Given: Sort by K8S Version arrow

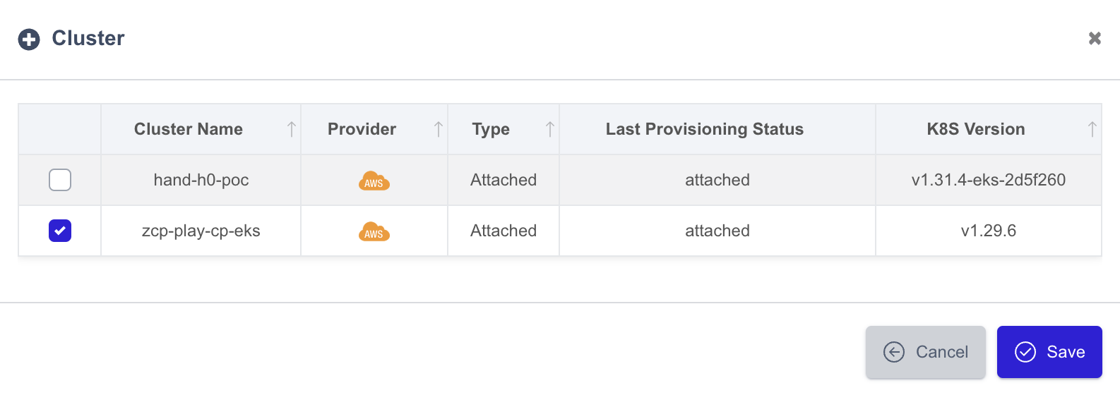Looking at the screenshot, I should coord(1092,129).
